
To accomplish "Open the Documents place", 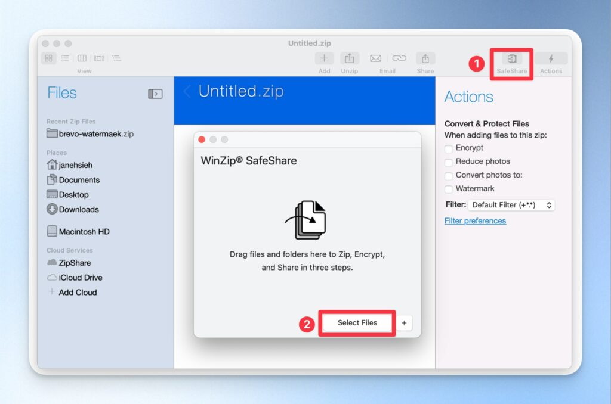I will (x=73, y=180).
